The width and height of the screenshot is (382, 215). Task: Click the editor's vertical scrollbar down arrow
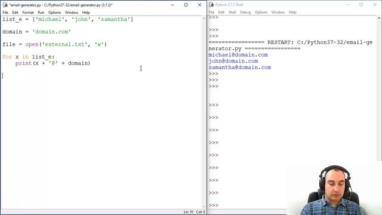point(204,207)
